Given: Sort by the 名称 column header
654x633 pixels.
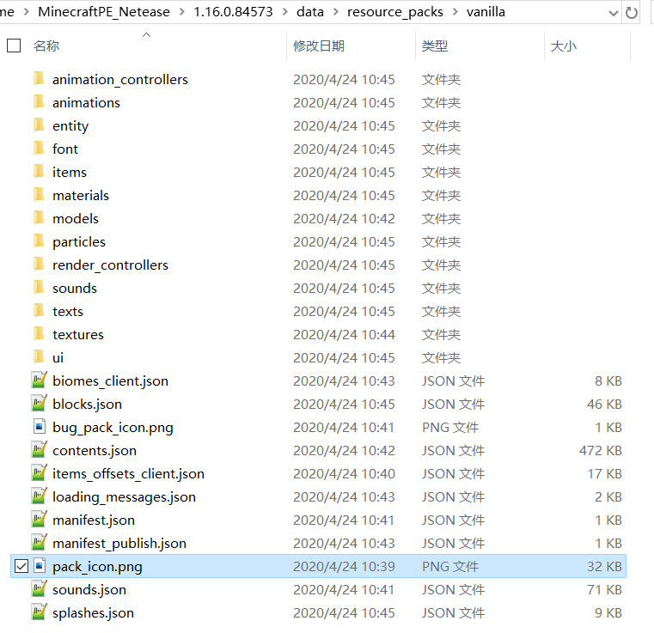Looking at the screenshot, I should tap(46, 46).
